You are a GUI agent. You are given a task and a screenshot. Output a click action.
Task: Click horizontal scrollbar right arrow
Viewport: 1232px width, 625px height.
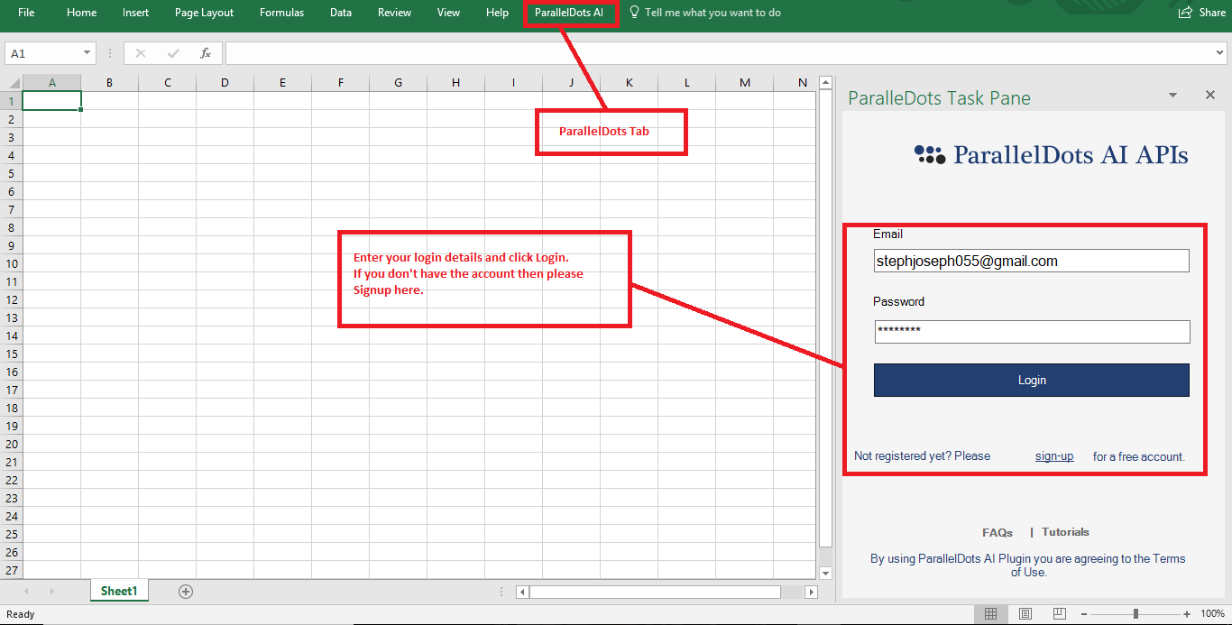click(811, 592)
